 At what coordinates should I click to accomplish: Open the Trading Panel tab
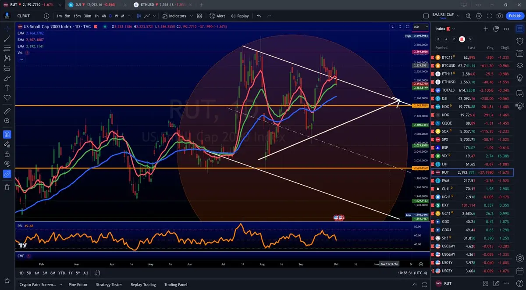click(176, 285)
